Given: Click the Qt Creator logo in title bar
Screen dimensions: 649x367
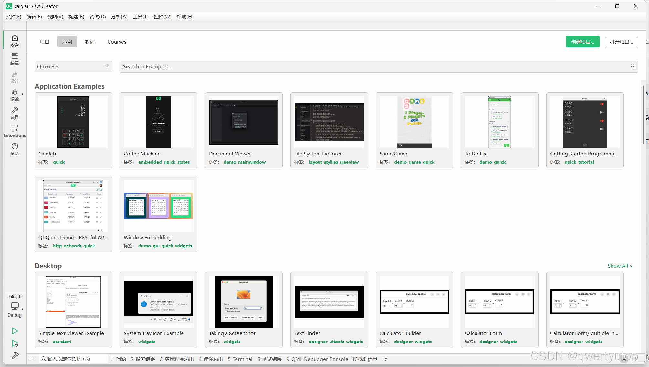Looking at the screenshot, I should (x=9, y=6).
